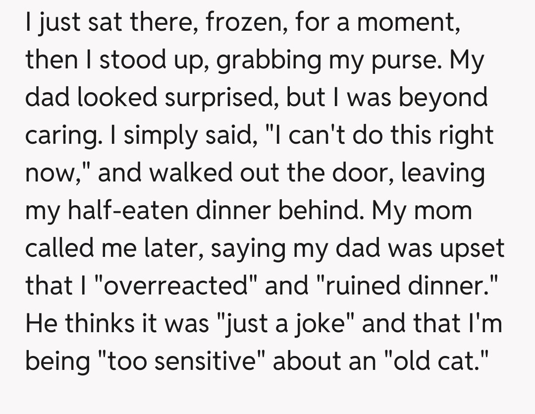Click the word "beyond"
This screenshot has height=414, width=535.
443,98
